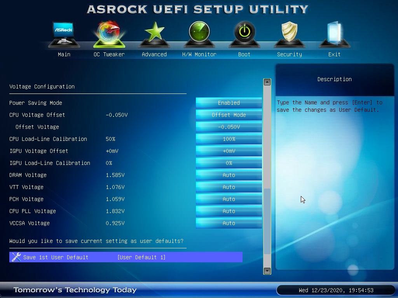Click the vertical scrollbar thumb
The height and width of the screenshot is (298, 398).
click(267, 221)
